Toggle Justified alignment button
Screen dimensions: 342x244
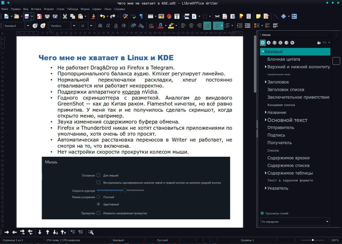point(207,26)
